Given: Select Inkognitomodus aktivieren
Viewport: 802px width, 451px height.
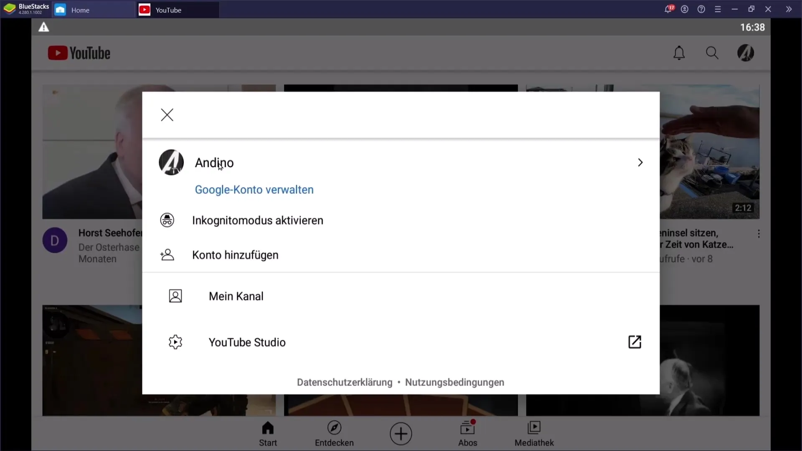Looking at the screenshot, I should pyautogui.click(x=258, y=220).
